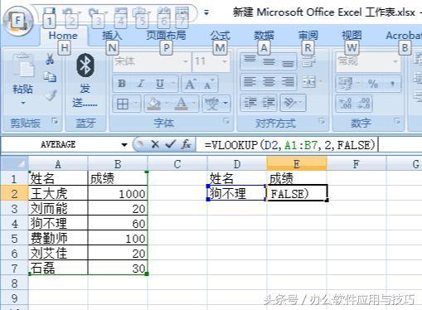Apply the fill color paint bucket
Viewport: 422px width, 310px height.
[x=153, y=104]
